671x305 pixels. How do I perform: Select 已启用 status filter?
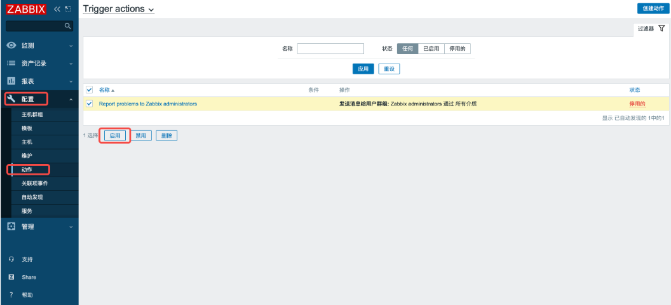431,49
